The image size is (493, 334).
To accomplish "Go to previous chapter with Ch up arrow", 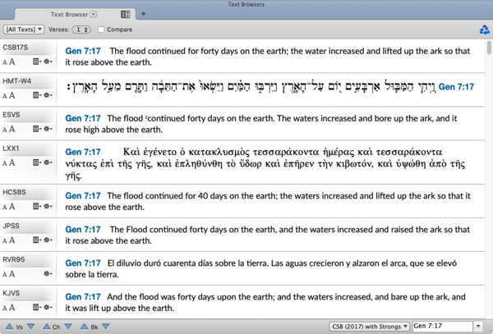I will tap(47, 327).
